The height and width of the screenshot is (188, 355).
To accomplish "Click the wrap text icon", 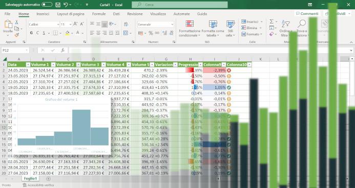I will click(126, 24).
